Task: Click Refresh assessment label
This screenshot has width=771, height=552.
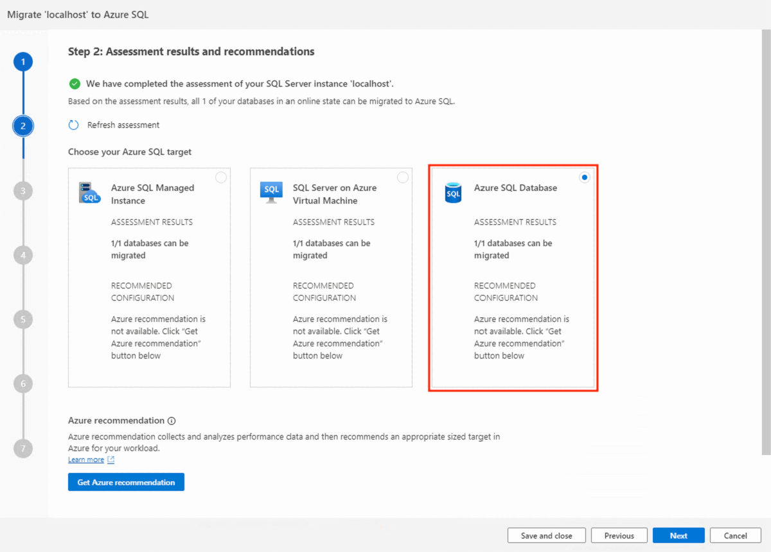Action: pos(123,125)
